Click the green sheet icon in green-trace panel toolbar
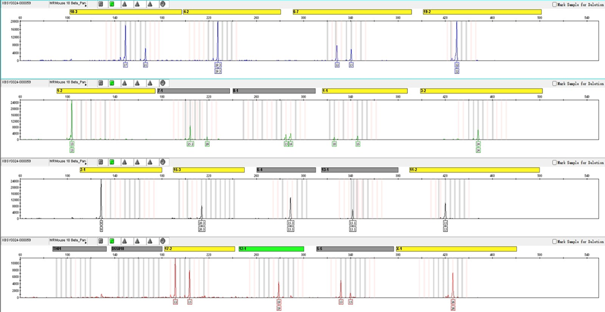 pyautogui.click(x=112, y=83)
